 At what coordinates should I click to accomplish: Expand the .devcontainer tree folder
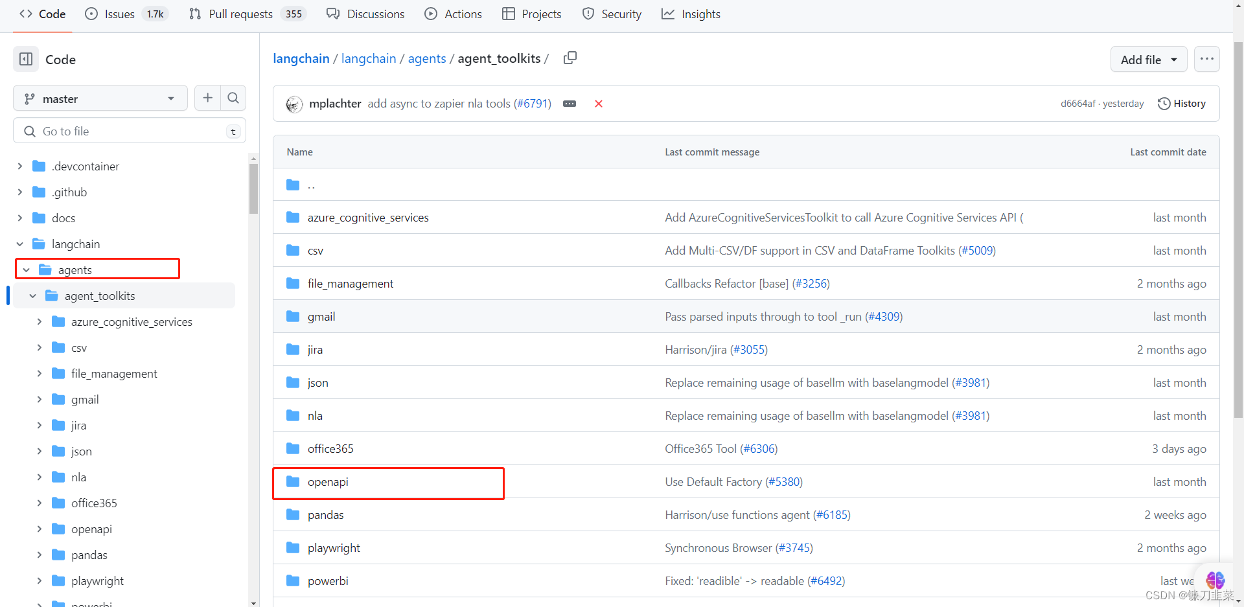pos(20,166)
